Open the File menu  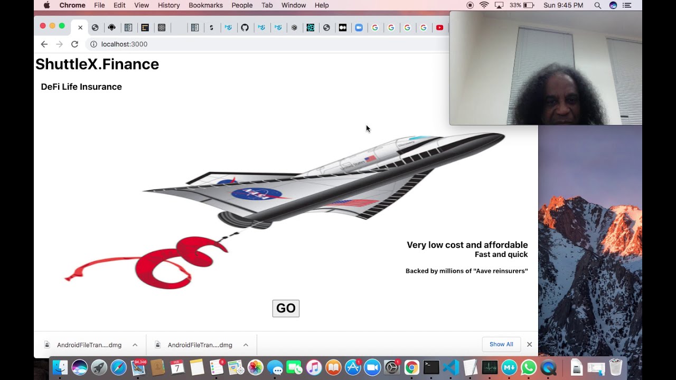coord(99,5)
